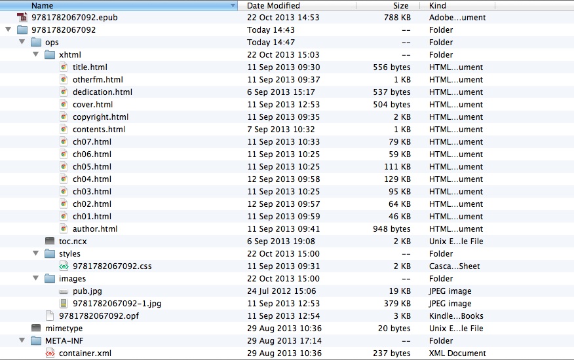Image resolution: width=574 pixels, height=360 pixels.
Task: Click the styles folder icon
Action: click(x=50, y=253)
